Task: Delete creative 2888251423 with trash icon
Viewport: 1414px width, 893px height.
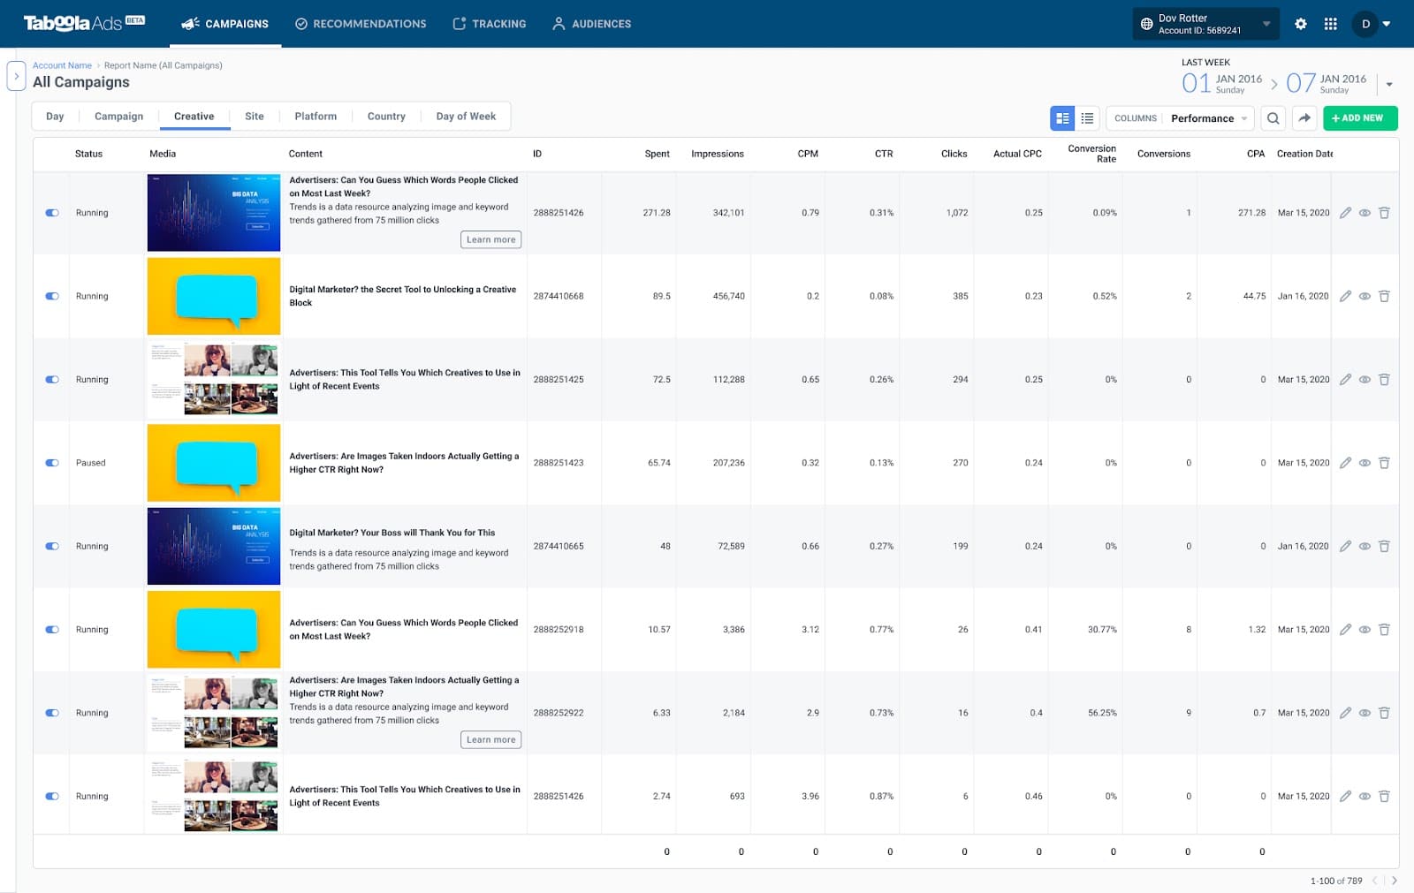Action: click(x=1384, y=463)
